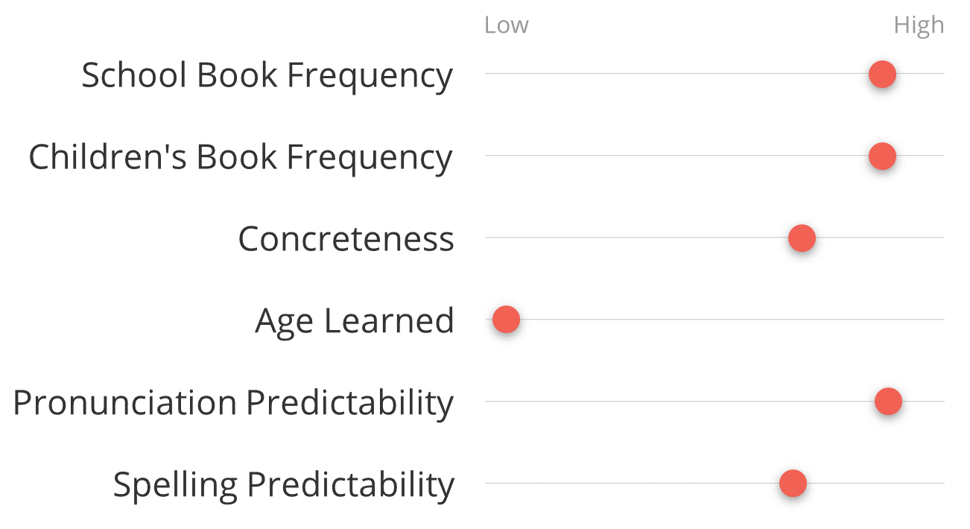The height and width of the screenshot is (529, 970).
Task: Select the Pronunciation Predictability label
Action: click(233, 403)
